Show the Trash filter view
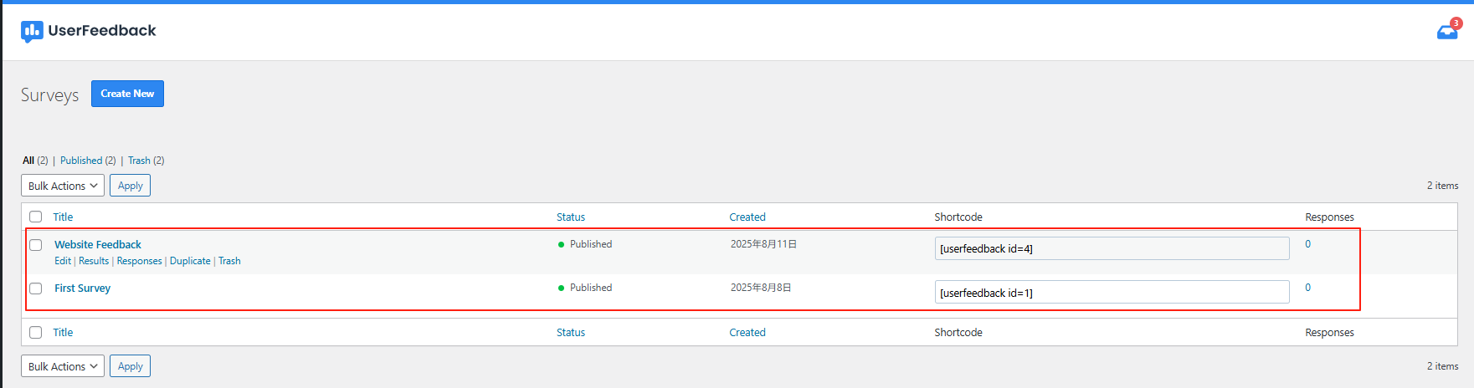Viewport: 1474px width, 388px height. (139, 161)
